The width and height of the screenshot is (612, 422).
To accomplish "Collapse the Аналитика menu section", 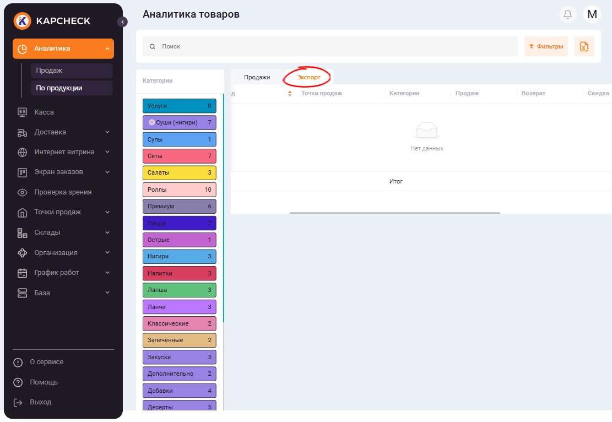I will click(x=107, y=48).
